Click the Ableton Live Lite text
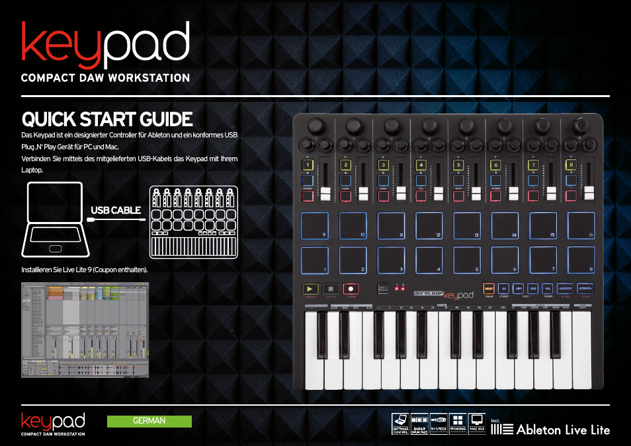Screen dimensions: 631x446 [563, 429]
